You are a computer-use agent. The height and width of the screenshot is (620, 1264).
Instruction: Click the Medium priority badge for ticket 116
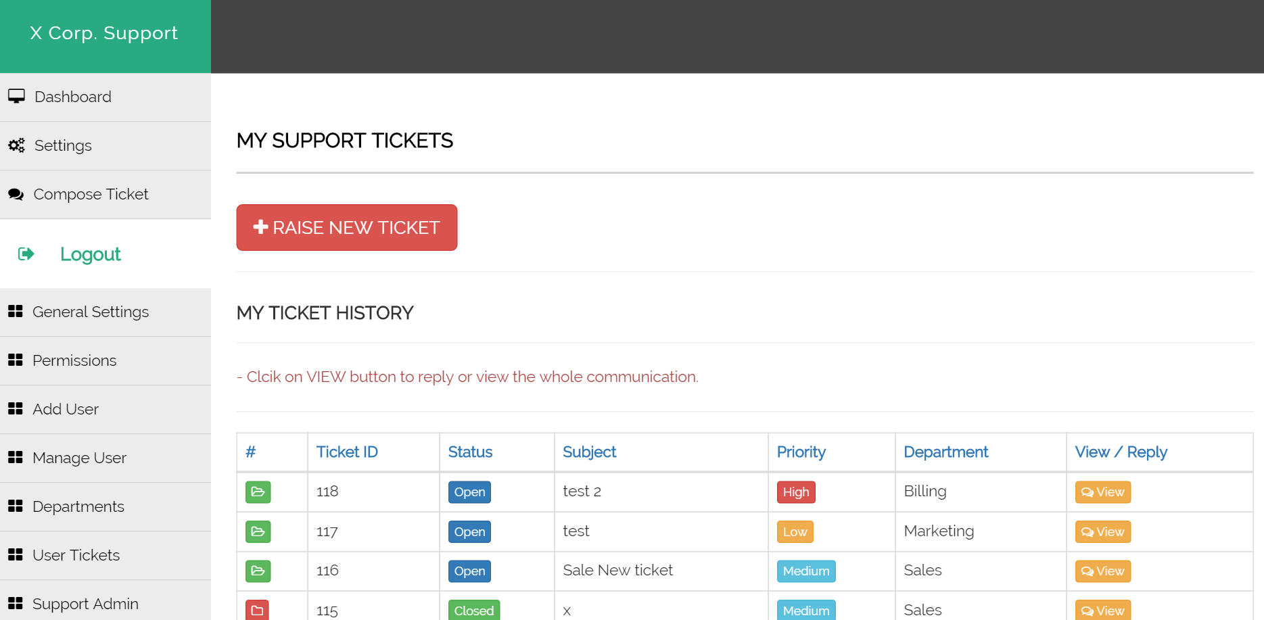click(806, 571)
